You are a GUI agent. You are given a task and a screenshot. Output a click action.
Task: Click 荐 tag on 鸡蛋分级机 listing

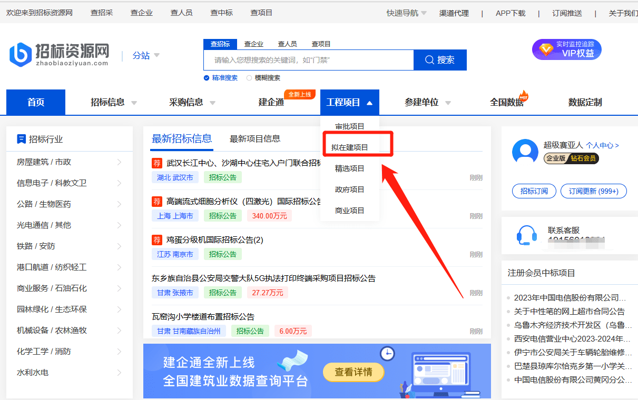(x=156, y=239)
